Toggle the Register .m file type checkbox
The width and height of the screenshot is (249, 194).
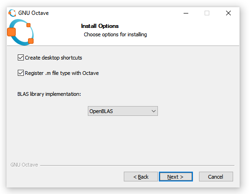pos(21,73)
